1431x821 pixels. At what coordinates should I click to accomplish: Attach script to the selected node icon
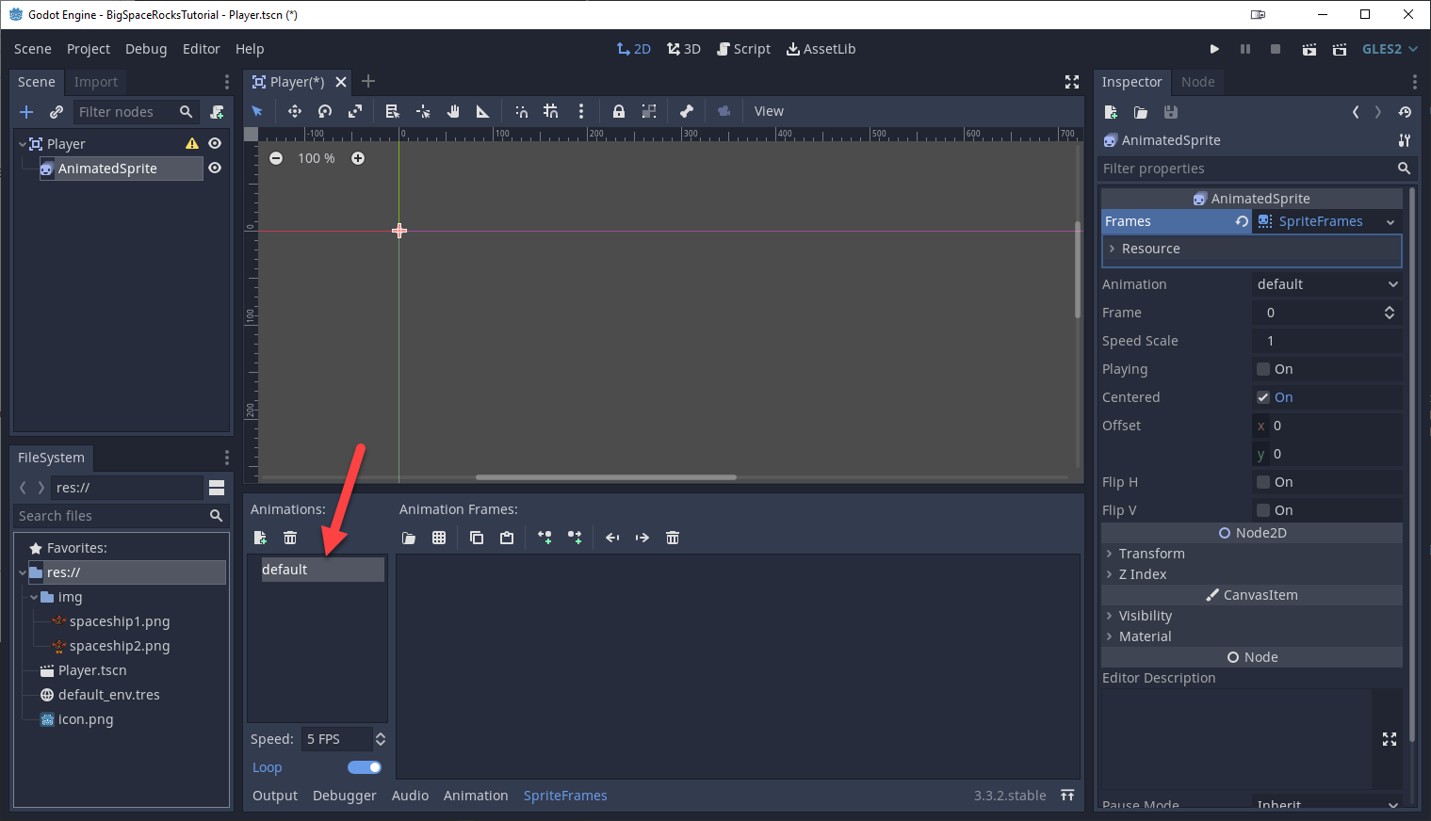[x=217, y=112]
